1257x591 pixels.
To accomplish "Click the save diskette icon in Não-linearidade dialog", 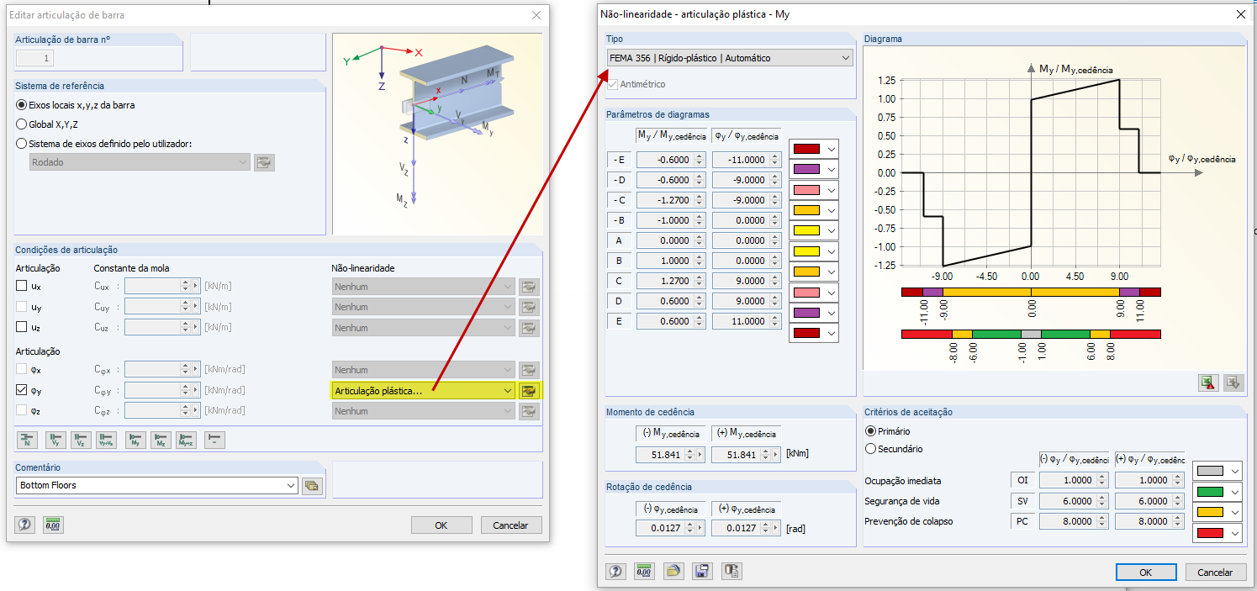I will coord(702,571).
